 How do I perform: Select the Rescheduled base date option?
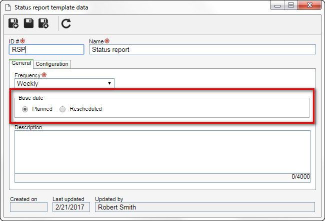tap(62, 109)
